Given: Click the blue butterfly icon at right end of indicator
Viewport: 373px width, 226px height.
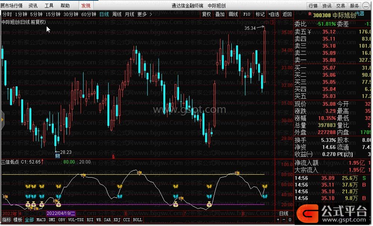Looking at the screenshot, I should 264,196.
